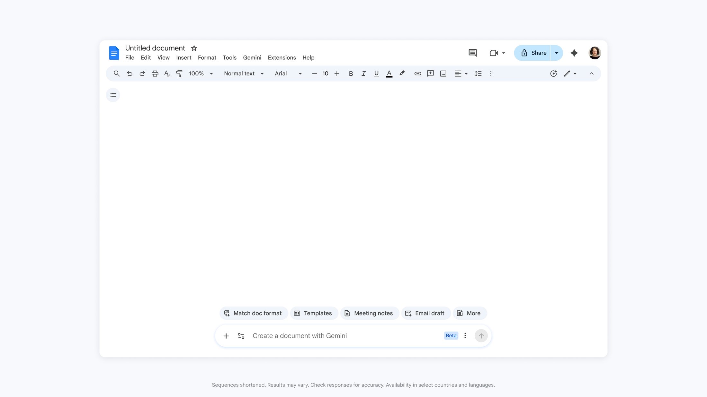Viewport: 707px width, 397px height.
Task: Open the spelling and grammar check
Action: pos(167,73)
